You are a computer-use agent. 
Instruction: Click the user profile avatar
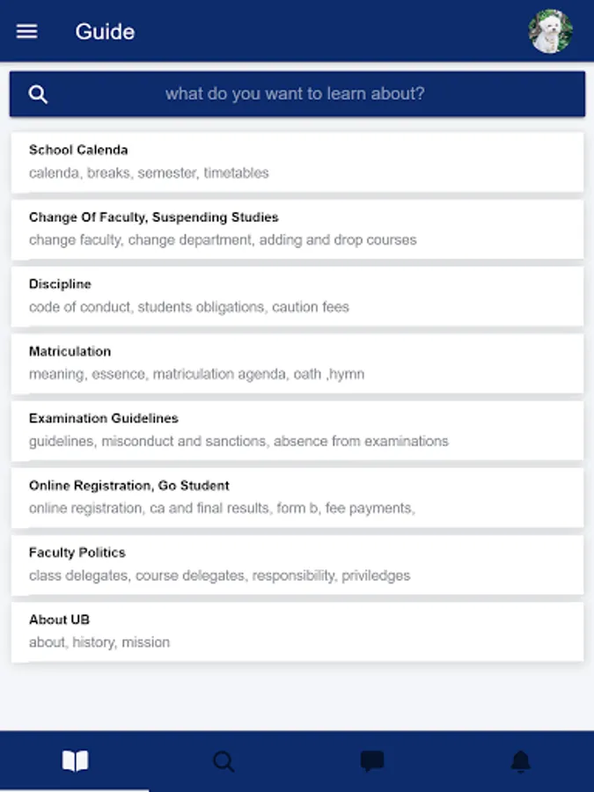(550, 32)
